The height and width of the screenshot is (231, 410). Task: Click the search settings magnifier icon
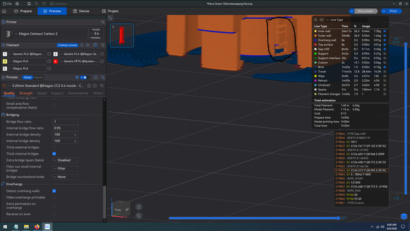[102, 86]
